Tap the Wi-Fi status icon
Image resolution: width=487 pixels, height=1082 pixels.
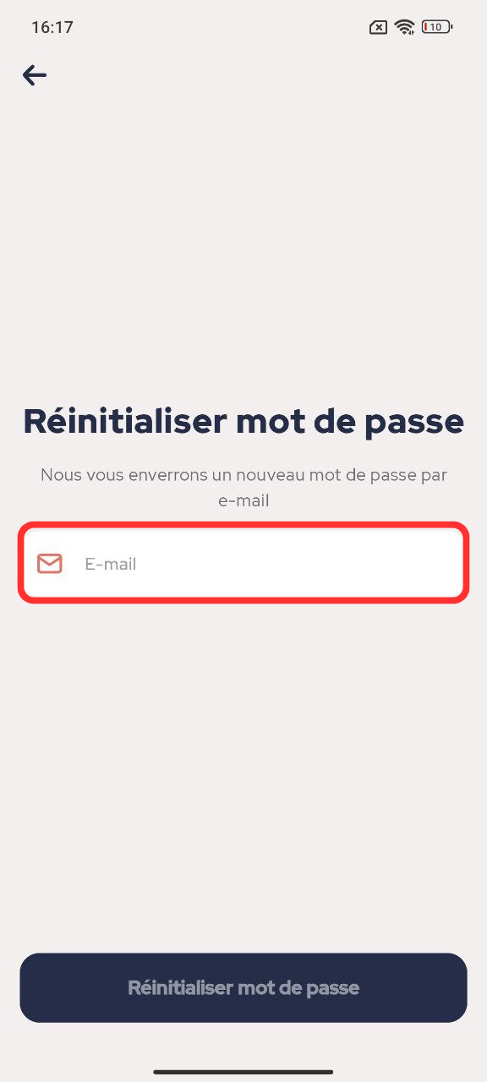(405, 27)
